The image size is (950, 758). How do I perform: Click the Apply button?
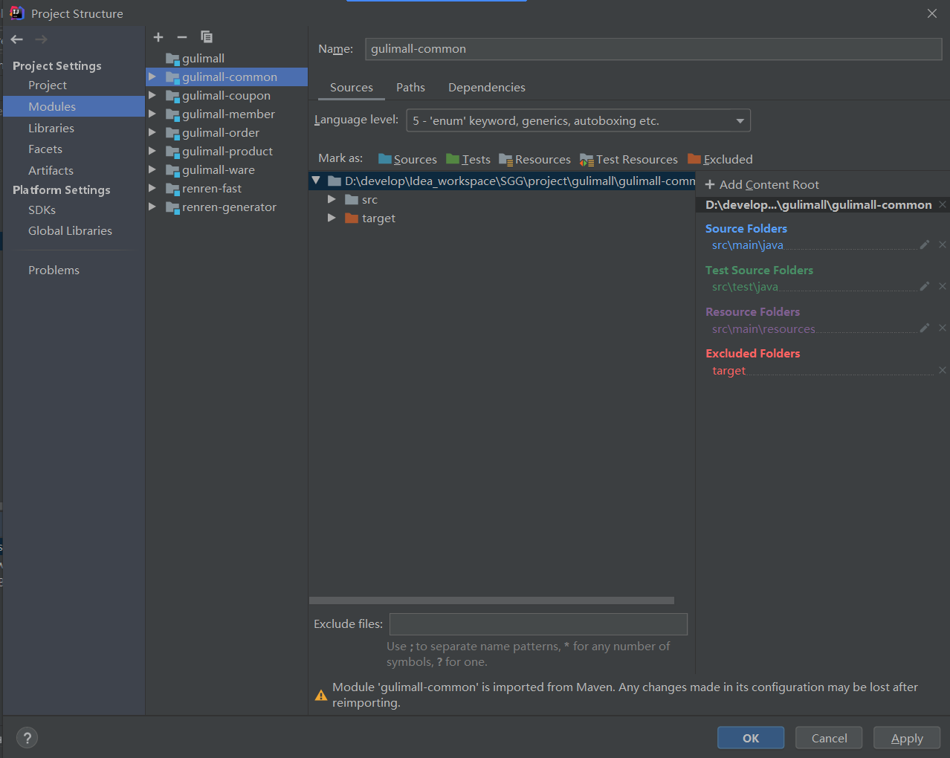tap(907, 738)
